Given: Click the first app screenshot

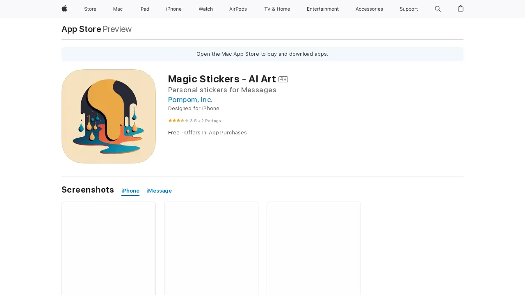Looking at the screenshot, I should point(108,248).
